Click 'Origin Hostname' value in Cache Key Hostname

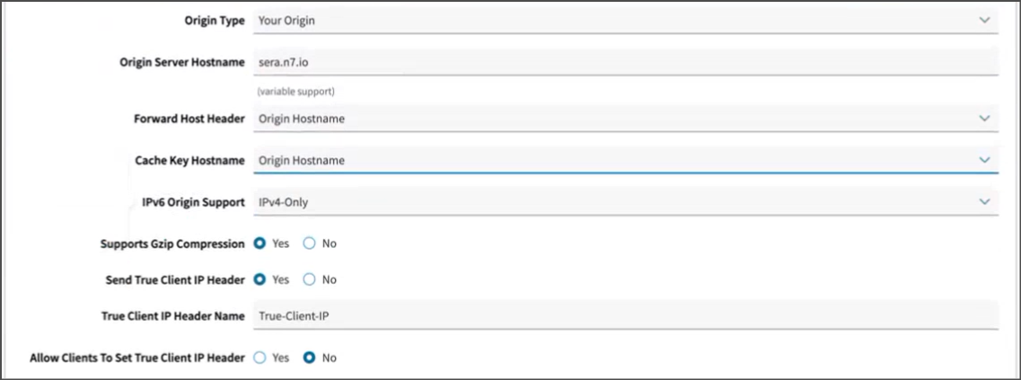[x=301, y=161]
